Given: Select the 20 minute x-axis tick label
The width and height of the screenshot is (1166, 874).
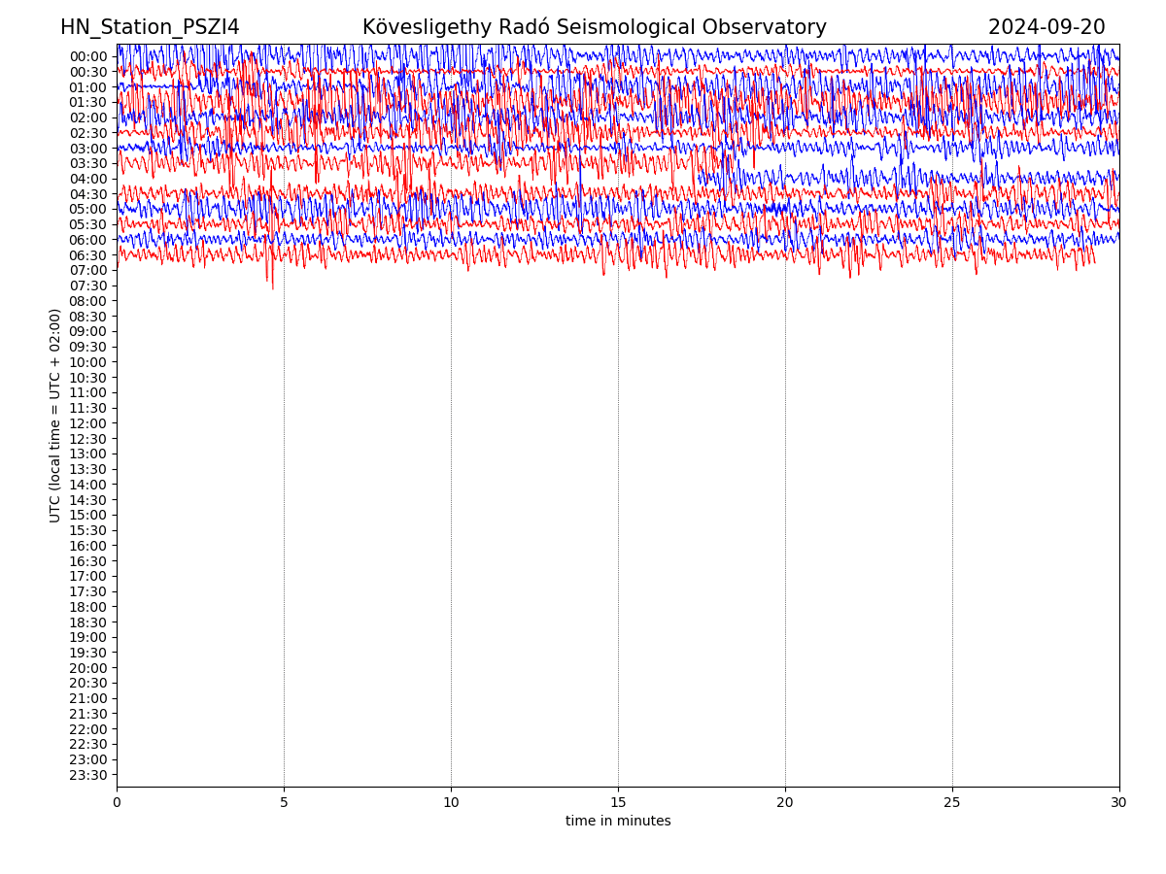Looking at the screenshot, I should coord(785,803).
